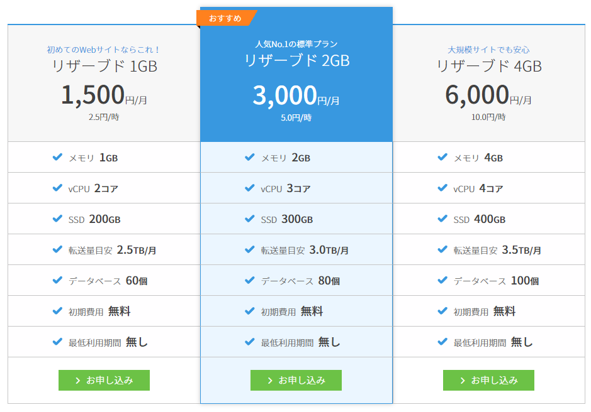Click checkmark icon beside メモリ 2GB
The height and width of the screenshot is (412, 591).
point(250,157)
